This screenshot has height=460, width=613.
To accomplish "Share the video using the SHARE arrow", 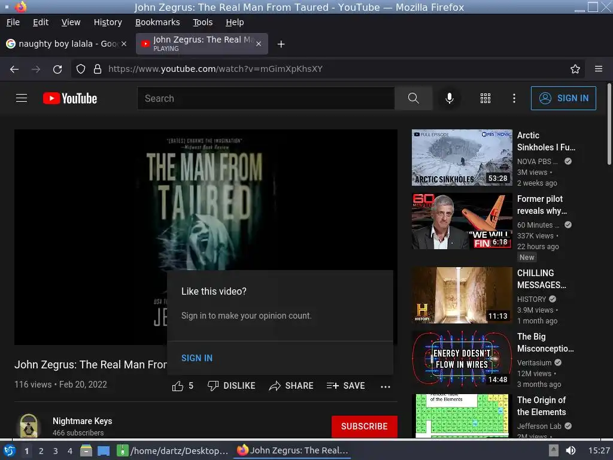I will tap(292, 386).
